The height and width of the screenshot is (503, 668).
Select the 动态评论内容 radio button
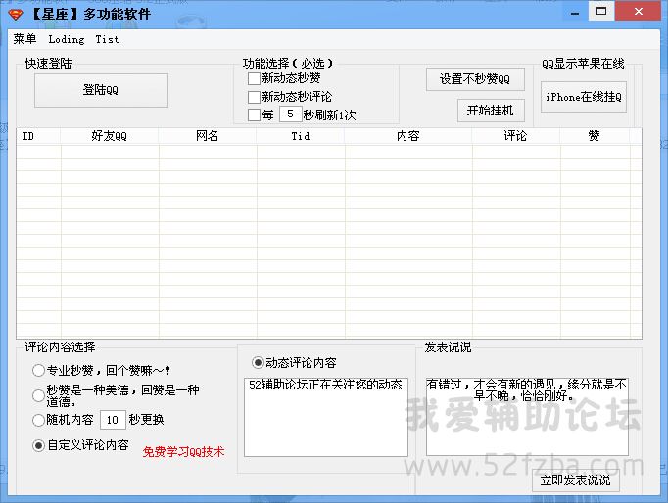coord(258,363)
